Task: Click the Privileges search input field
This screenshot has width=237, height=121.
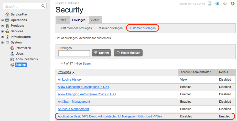Action: point(74,53)
